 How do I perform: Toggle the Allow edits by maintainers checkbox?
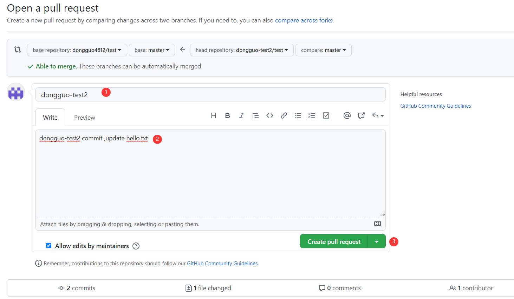(49, 246)
